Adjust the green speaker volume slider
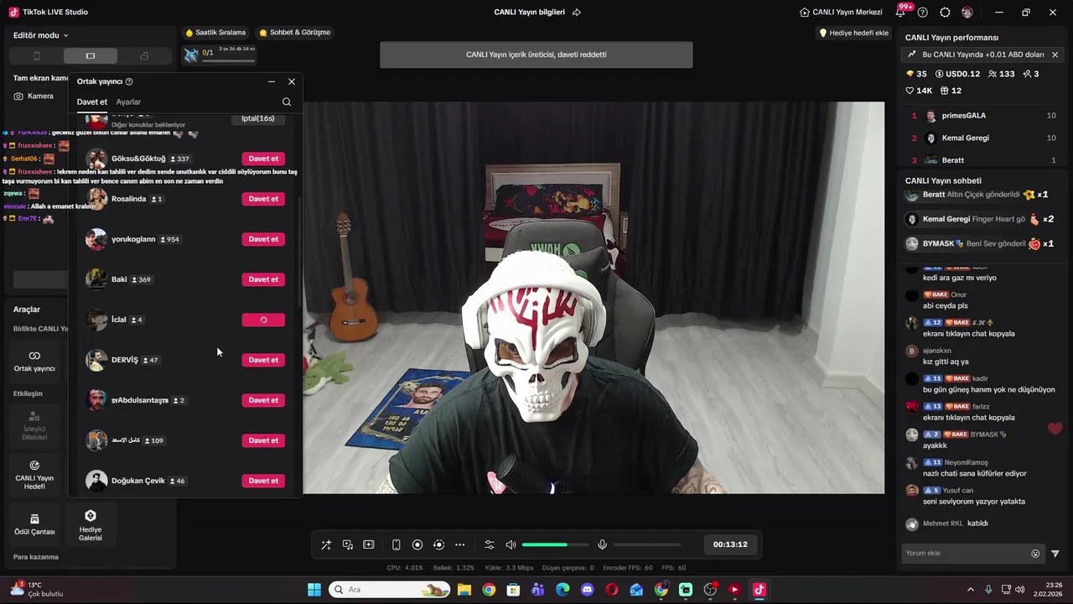Viewport: 1073px width, 604px height. (555, 544)
